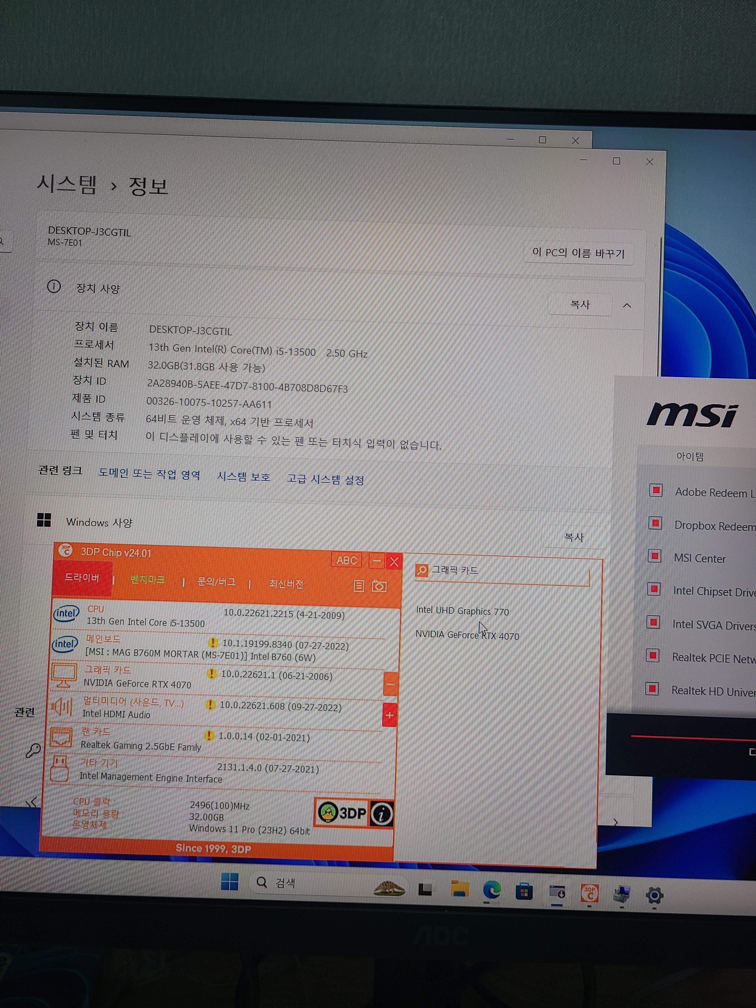Image resolution: width=756 pixels, height=1008 pixels.
Task: Click the 복사 button in Windows 사양
Action: click(574, 537)
